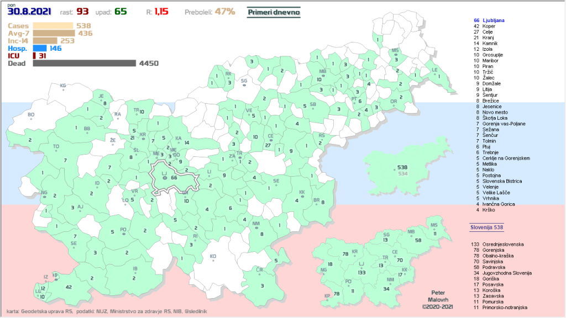Click the Primeri dnevno button
This screenshot has width=566, height=318.
click(274, 12)
